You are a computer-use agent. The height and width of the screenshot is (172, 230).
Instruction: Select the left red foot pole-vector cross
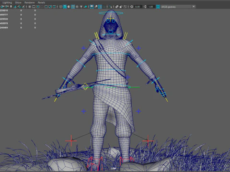tap(71, 141)
